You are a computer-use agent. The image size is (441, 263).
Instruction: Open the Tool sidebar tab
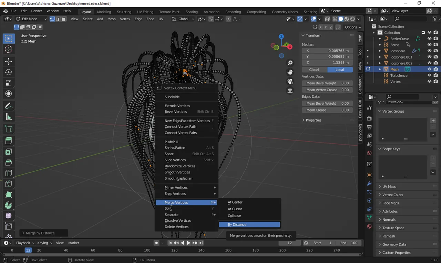pos(360,52)
